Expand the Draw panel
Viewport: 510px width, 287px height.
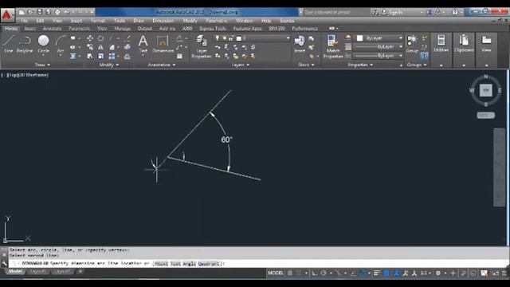click(x=42, y=65)
